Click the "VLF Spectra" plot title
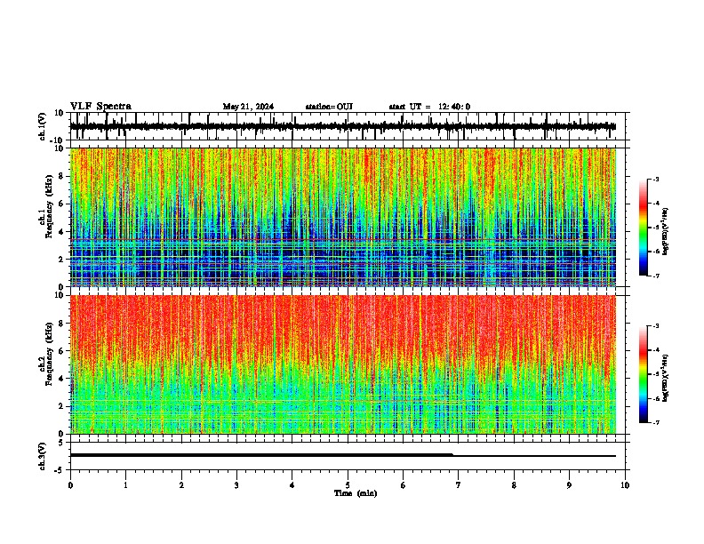704x544 pixels. coord(100,107)
